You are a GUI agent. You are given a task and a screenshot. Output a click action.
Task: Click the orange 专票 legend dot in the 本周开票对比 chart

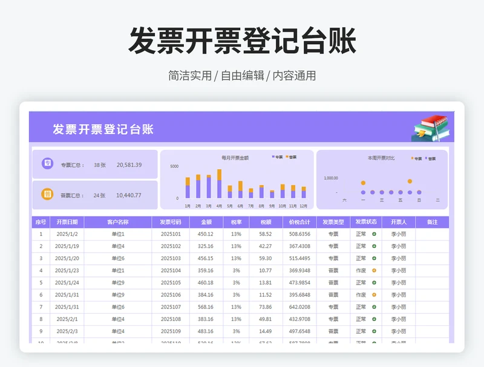413,158
